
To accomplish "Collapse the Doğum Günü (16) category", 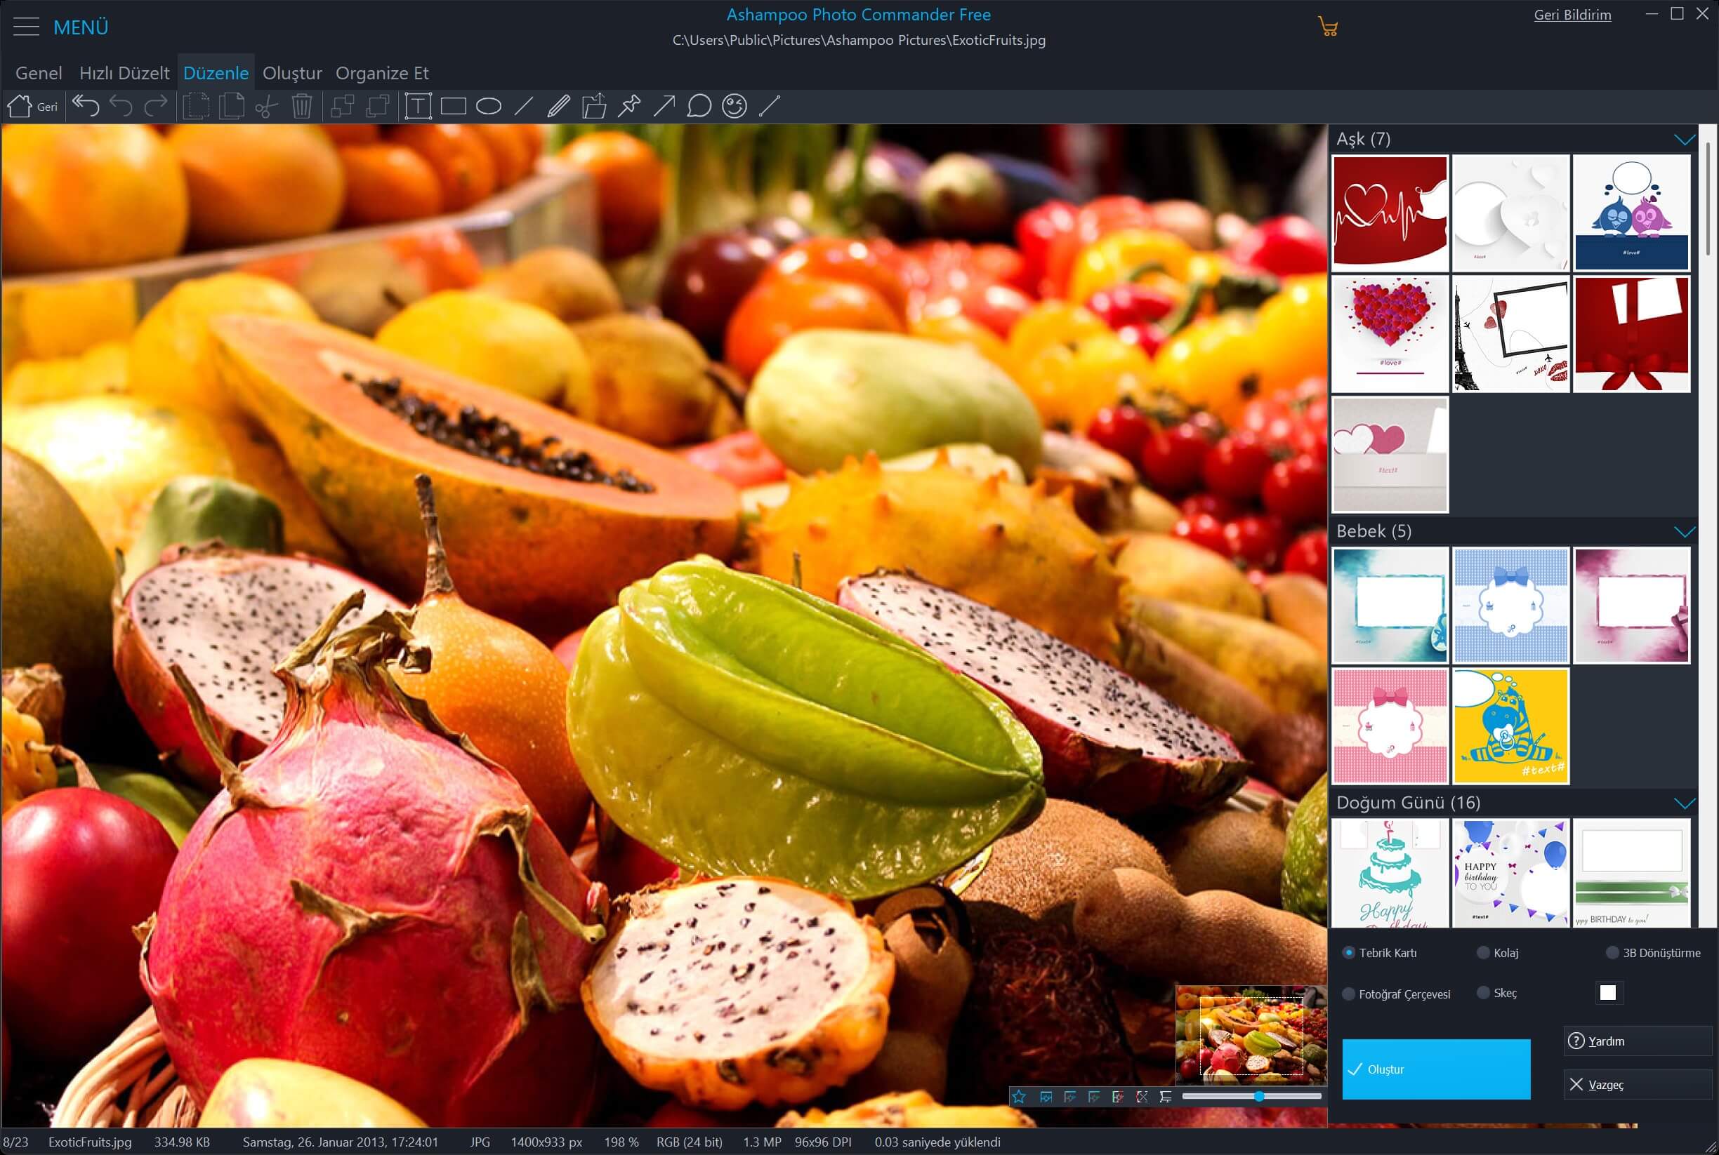I will pos(1685,803).
